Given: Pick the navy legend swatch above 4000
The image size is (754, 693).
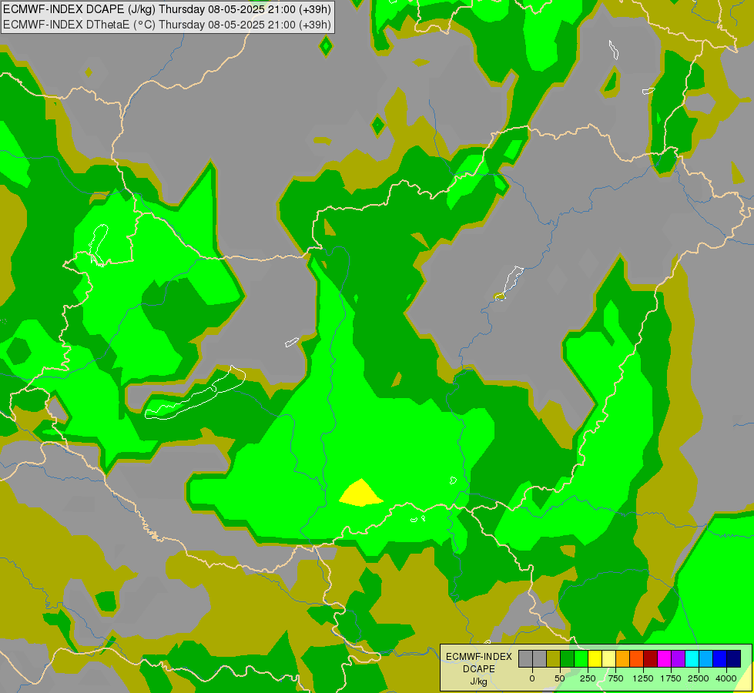Looking at the screenshot, I should click(x=734, y=658).
